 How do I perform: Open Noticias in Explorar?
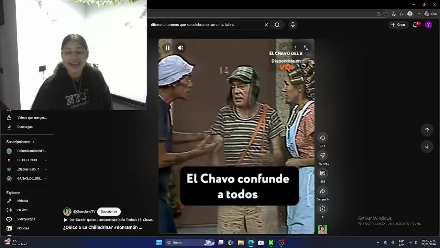tap(27, 228)
